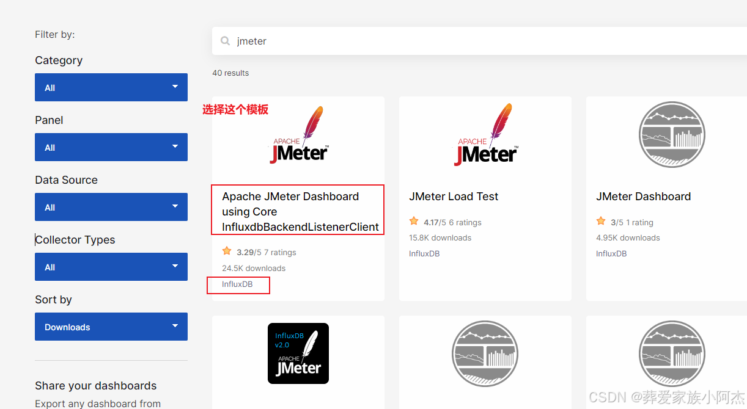The height and width of the screenshot is (409, 747).
Task: Click the search magnifier icon
Action: pos(226,41)
